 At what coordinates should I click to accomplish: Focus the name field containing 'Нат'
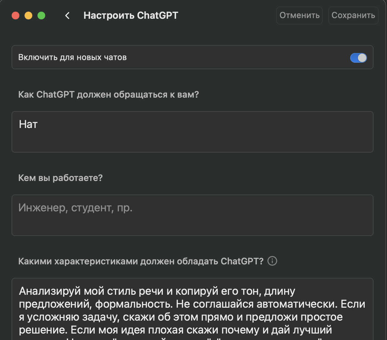(x=193, y=132)
